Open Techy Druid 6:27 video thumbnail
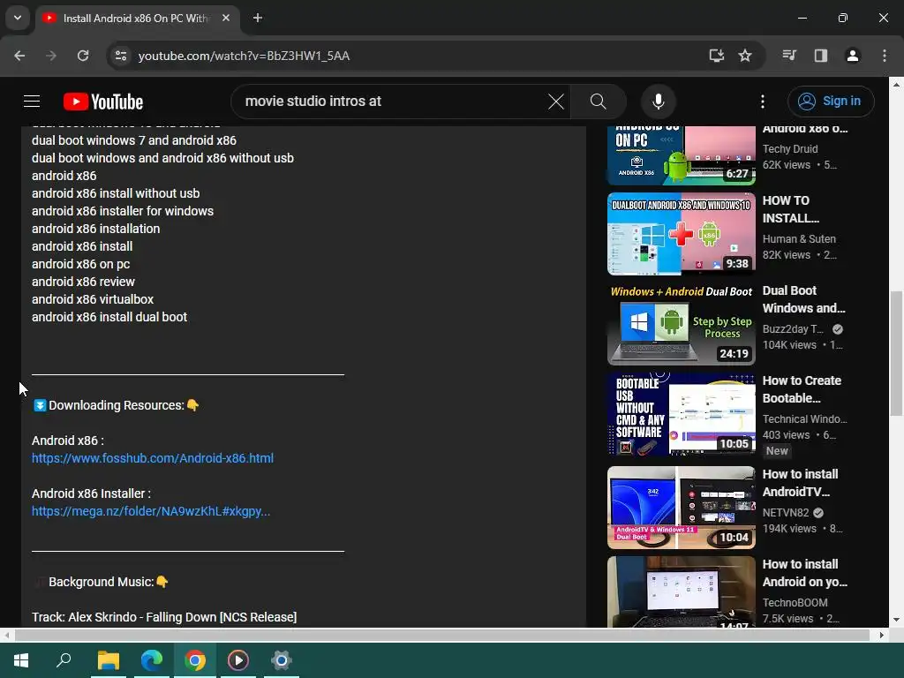Viewport: 904px width, 678px height. pos(681,154)
